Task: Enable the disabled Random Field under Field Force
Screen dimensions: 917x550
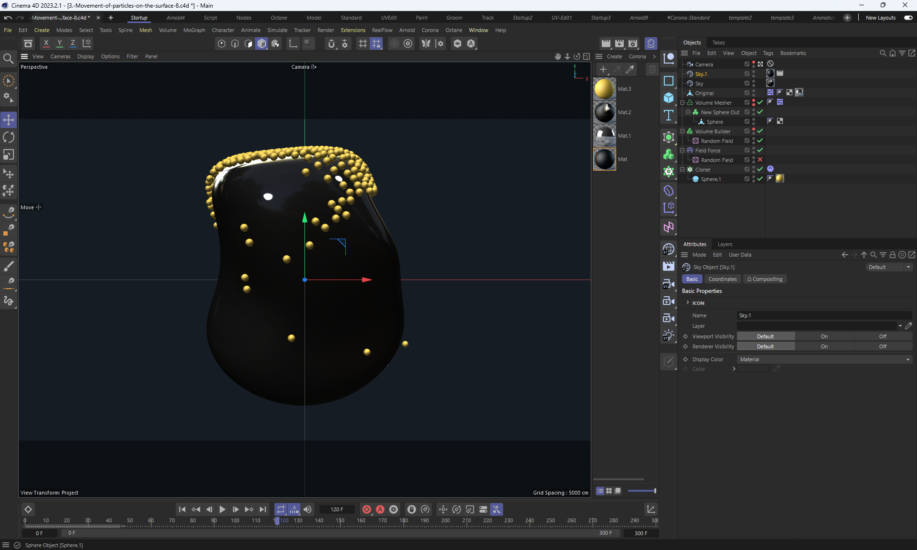Action: tap(760, 160)
